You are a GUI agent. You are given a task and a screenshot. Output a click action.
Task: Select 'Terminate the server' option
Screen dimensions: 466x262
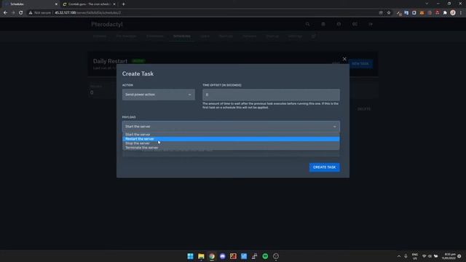tap(231, 148)
